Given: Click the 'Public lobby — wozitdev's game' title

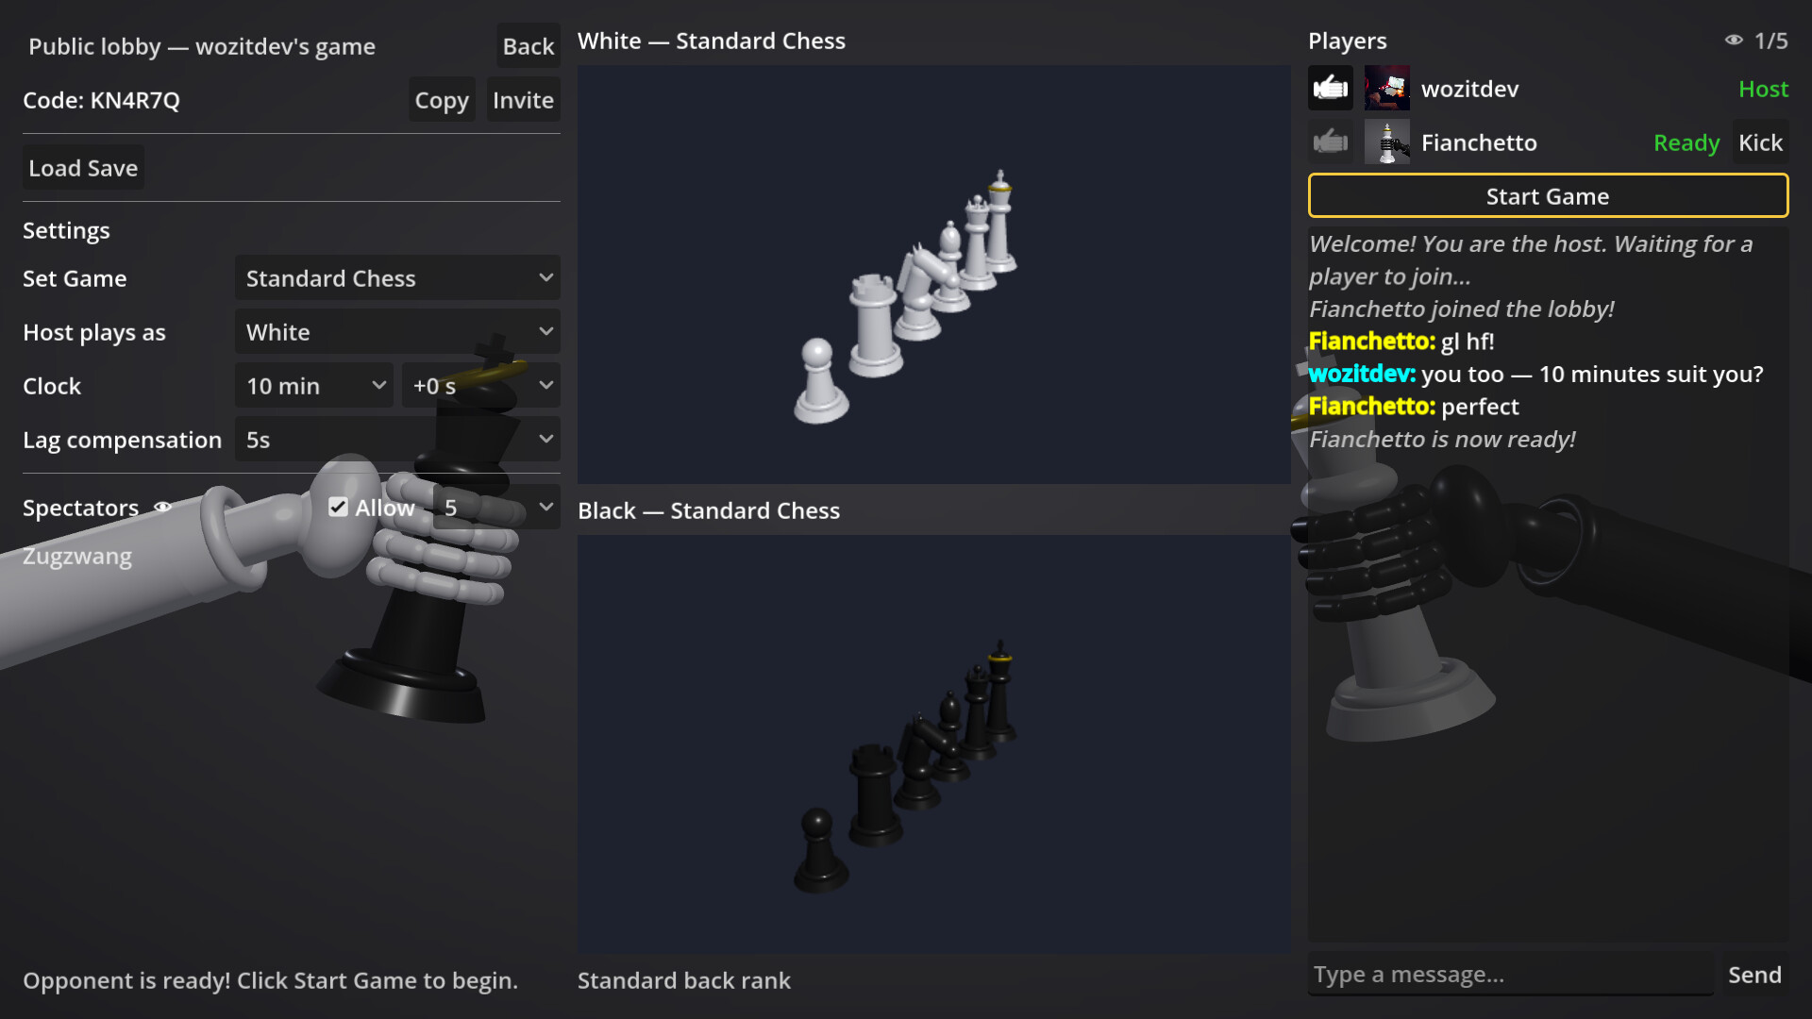Looking at the screenshot, I should [x=202, y=46].
